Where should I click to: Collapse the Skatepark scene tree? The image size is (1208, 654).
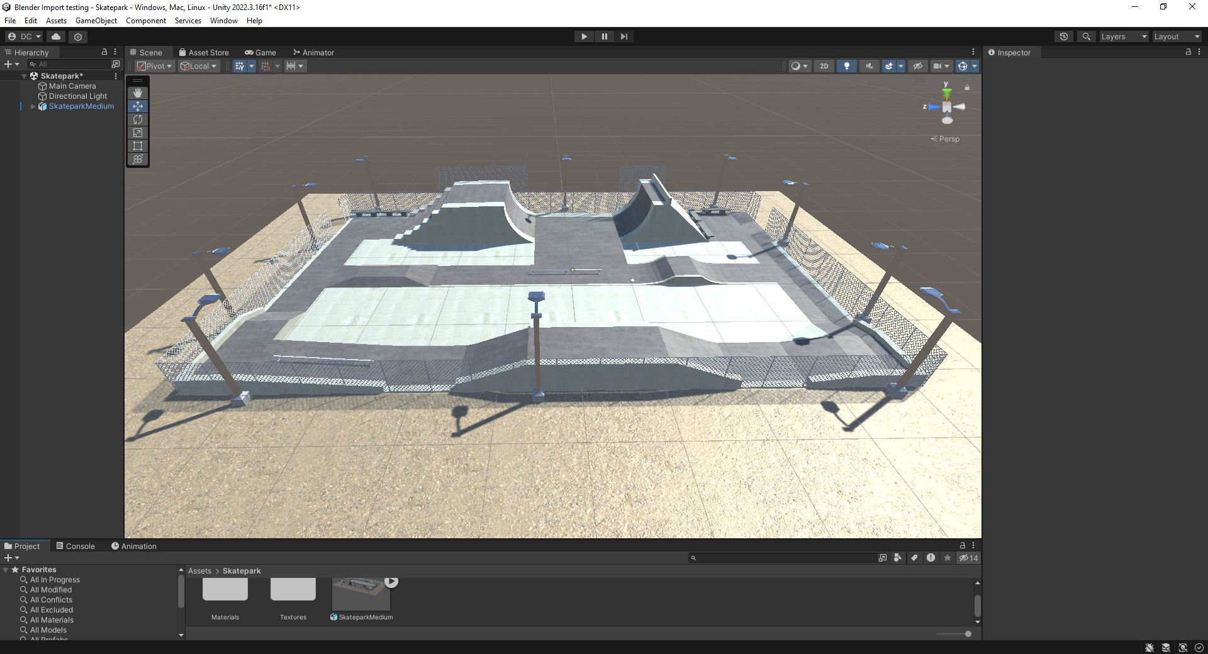click(25, 76)
